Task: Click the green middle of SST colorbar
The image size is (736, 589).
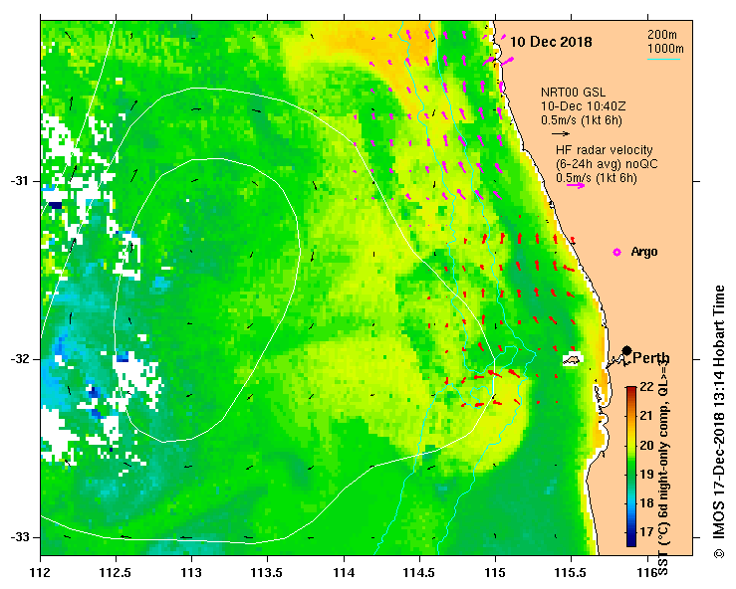Action: (x=631, y=467)
